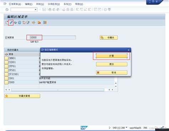Viewport: 169px width, 131px height.
Task: Click the Transport truck icon
Action: coord(39,22)
